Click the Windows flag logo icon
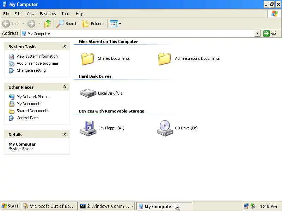The width and height of the screenshot is (282, 211). (x=275, y=14)
